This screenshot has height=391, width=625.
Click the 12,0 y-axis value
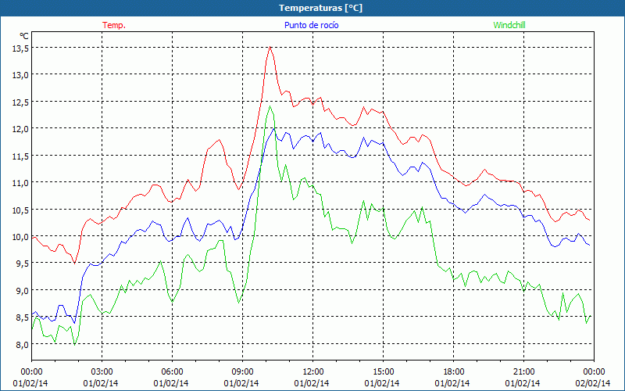point(20,128)
